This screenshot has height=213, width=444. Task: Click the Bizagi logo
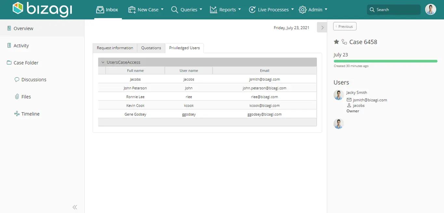[x=42, y=9]
